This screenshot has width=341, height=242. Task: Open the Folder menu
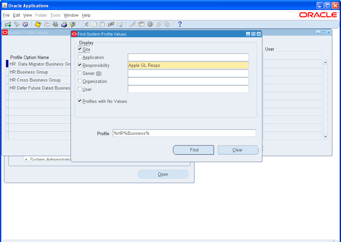point(41,15)
